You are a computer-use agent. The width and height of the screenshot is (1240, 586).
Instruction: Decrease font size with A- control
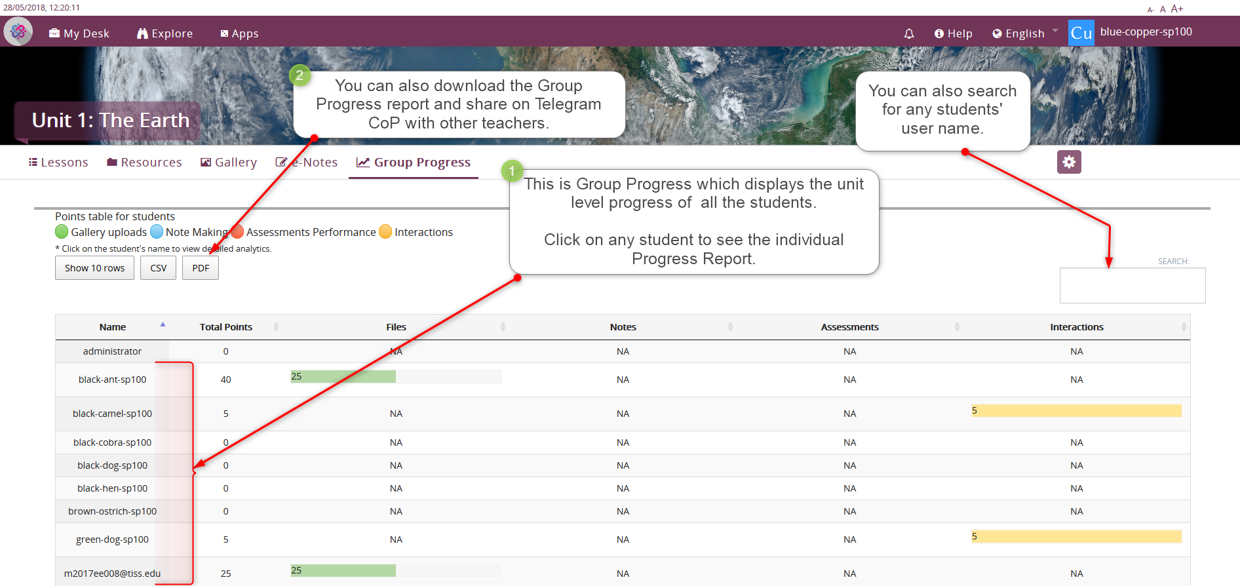(1150, 10)
